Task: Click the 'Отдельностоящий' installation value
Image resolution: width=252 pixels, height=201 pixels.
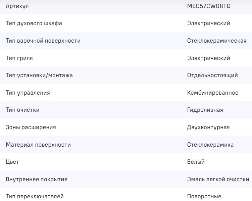Action: click(212, 76)
